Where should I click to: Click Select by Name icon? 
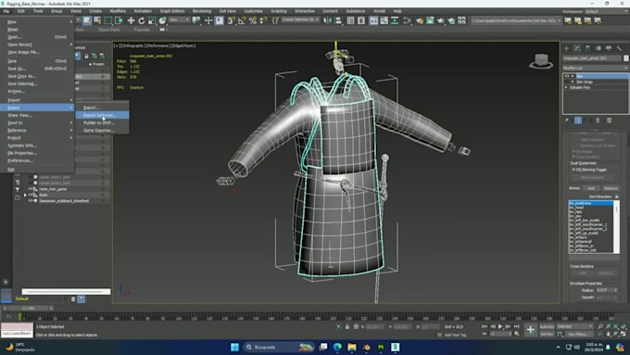[97, 20]
